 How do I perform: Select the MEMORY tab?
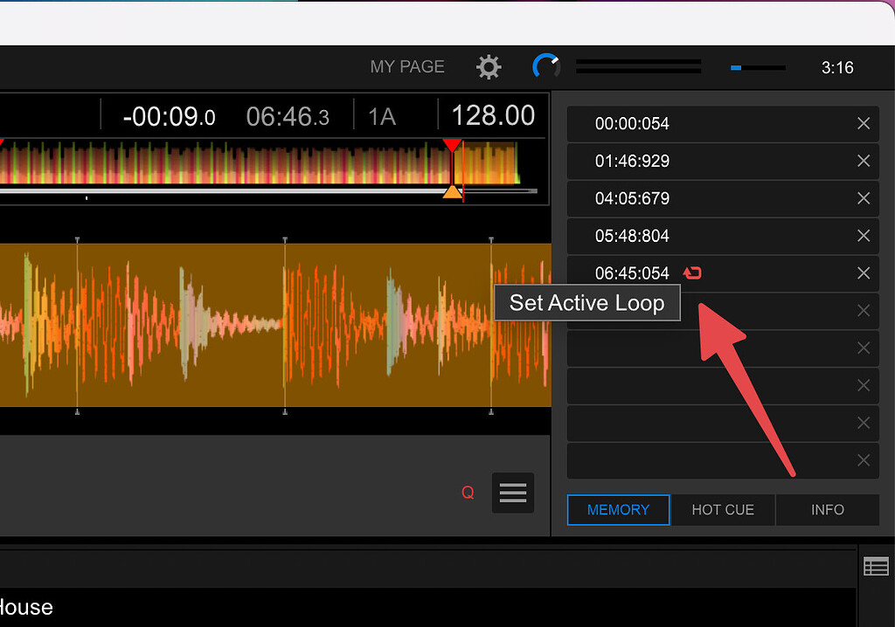(618, 509)
